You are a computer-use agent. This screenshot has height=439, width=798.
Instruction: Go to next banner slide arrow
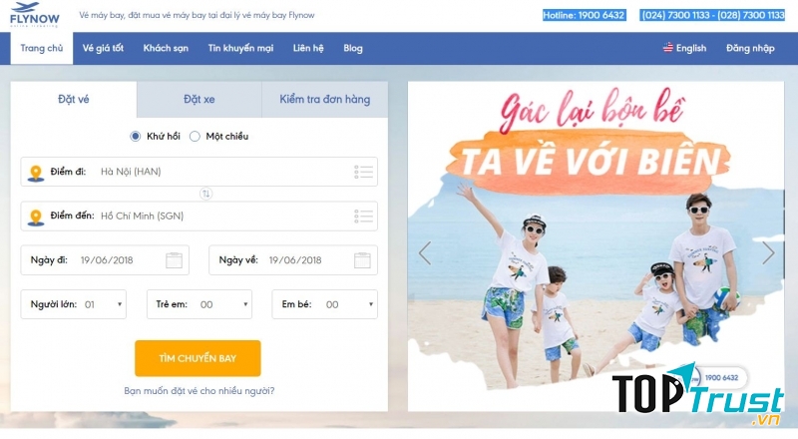click(x=768, y=253)
